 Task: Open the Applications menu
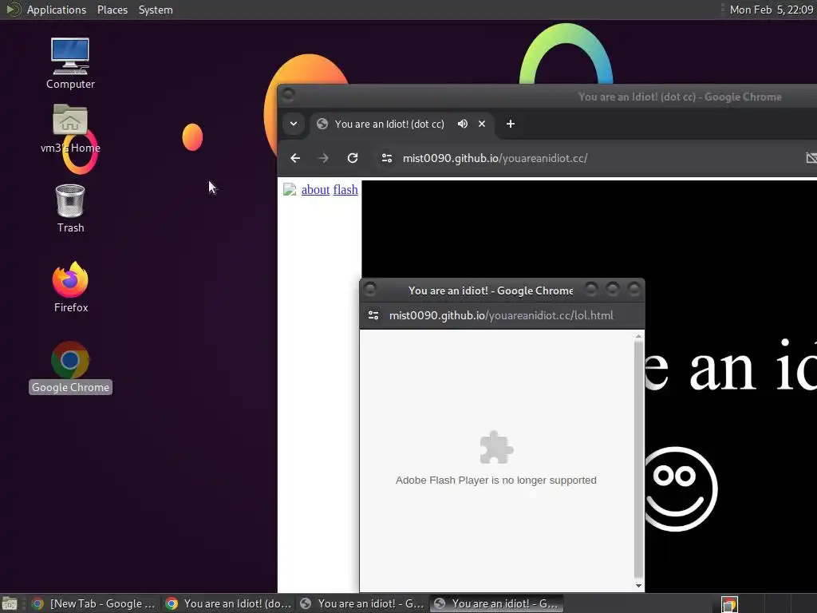click(57, 10)
